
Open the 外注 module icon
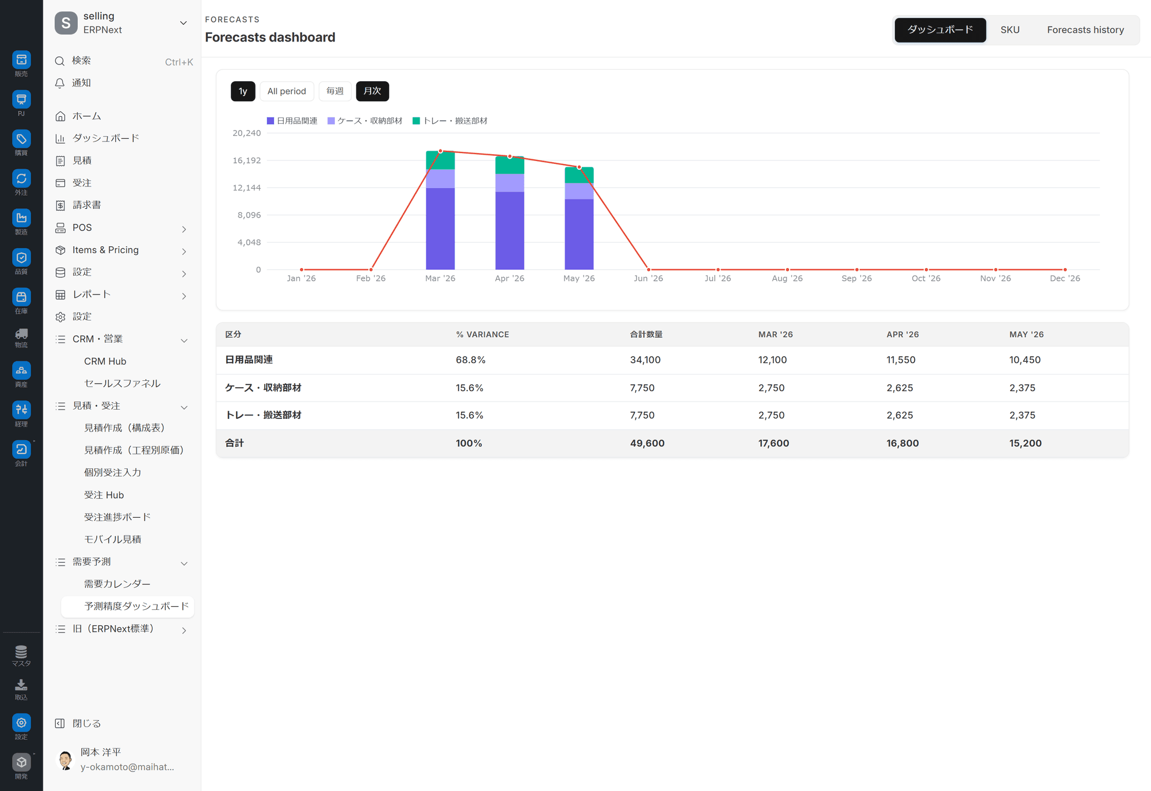(x=21, y=178)
